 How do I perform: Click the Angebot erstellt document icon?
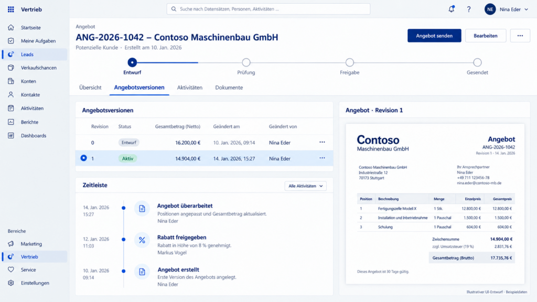(142, 272)
